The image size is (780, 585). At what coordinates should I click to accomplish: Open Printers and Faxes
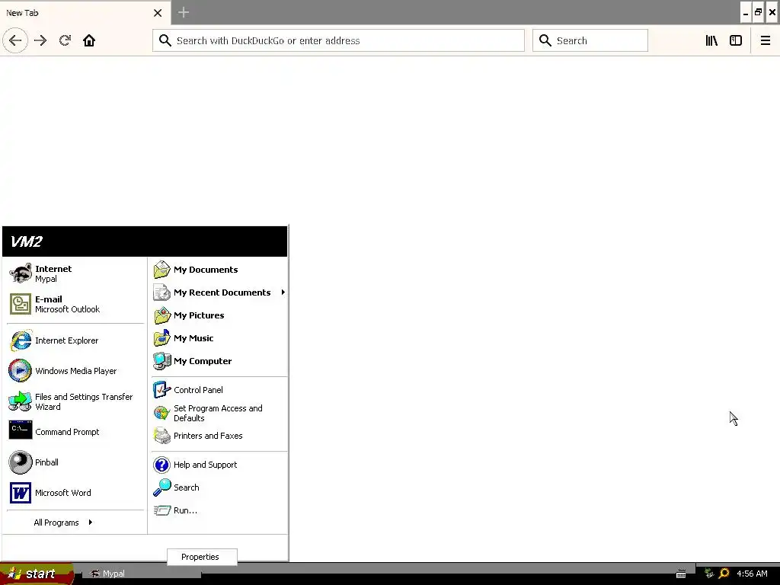(x=219, y=436)
